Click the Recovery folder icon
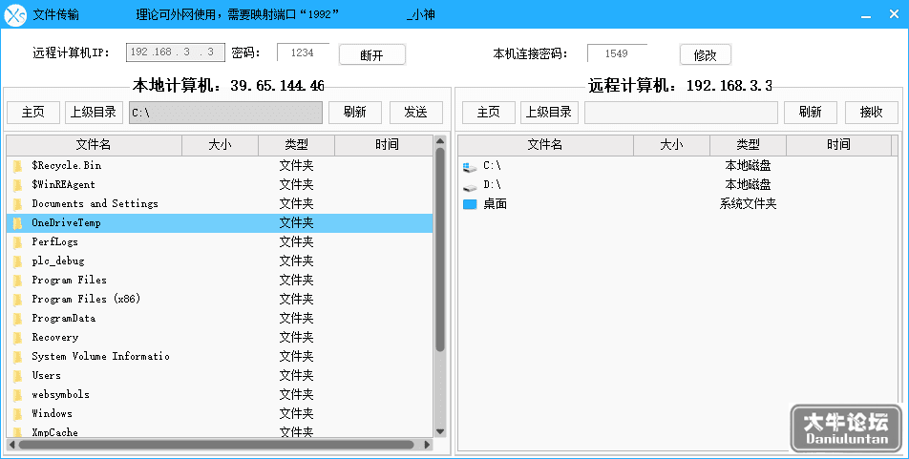Screen dimensions: 909x459 17,339
